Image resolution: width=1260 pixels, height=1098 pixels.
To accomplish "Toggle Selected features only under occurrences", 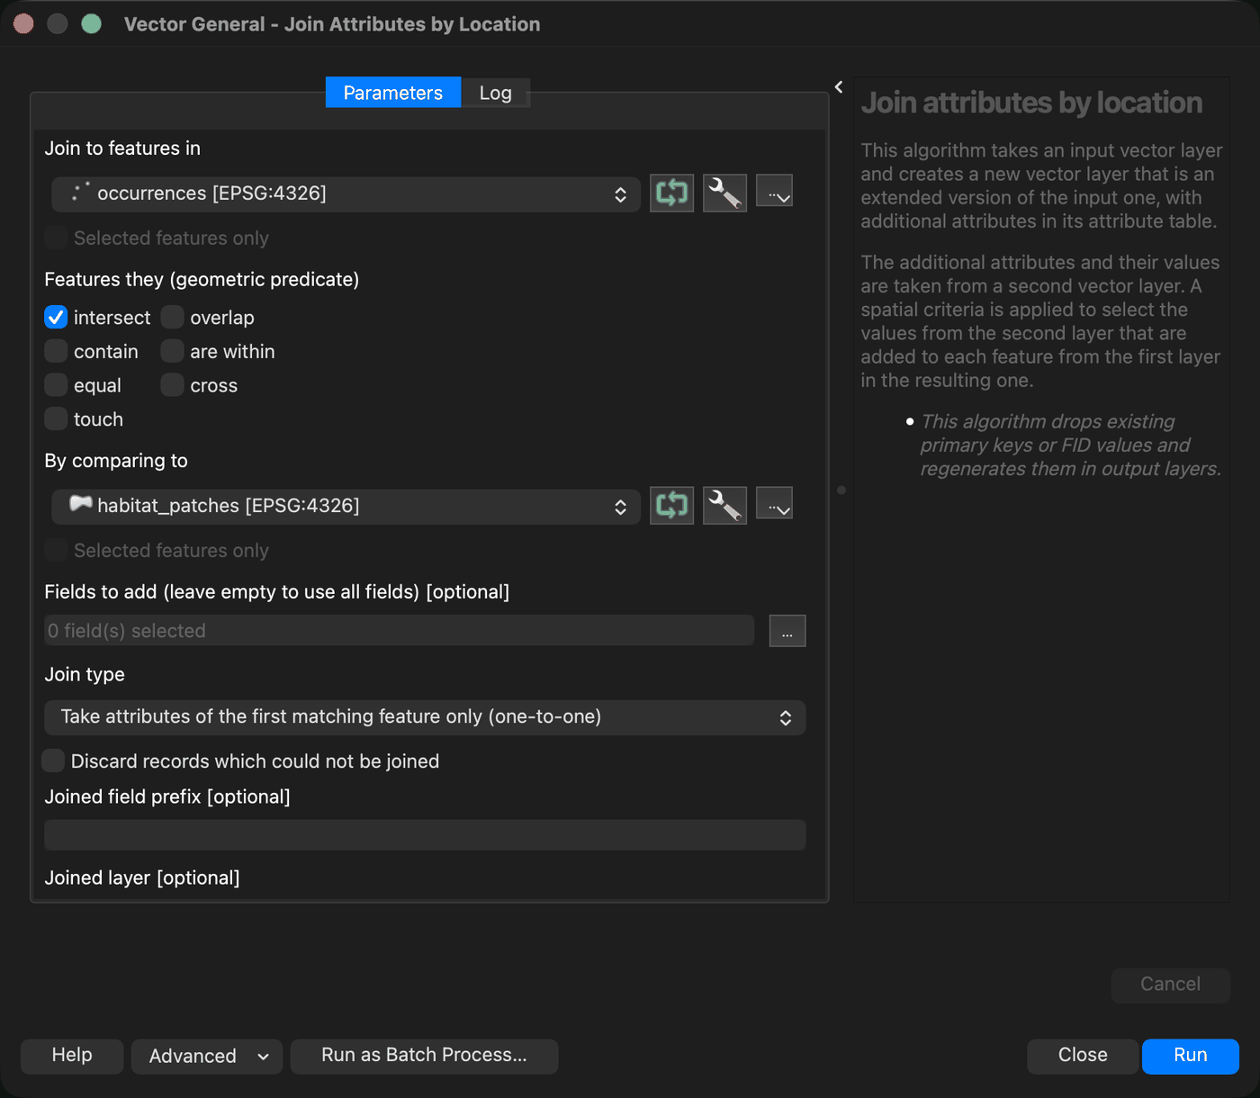I will click(x=56, y=238).
